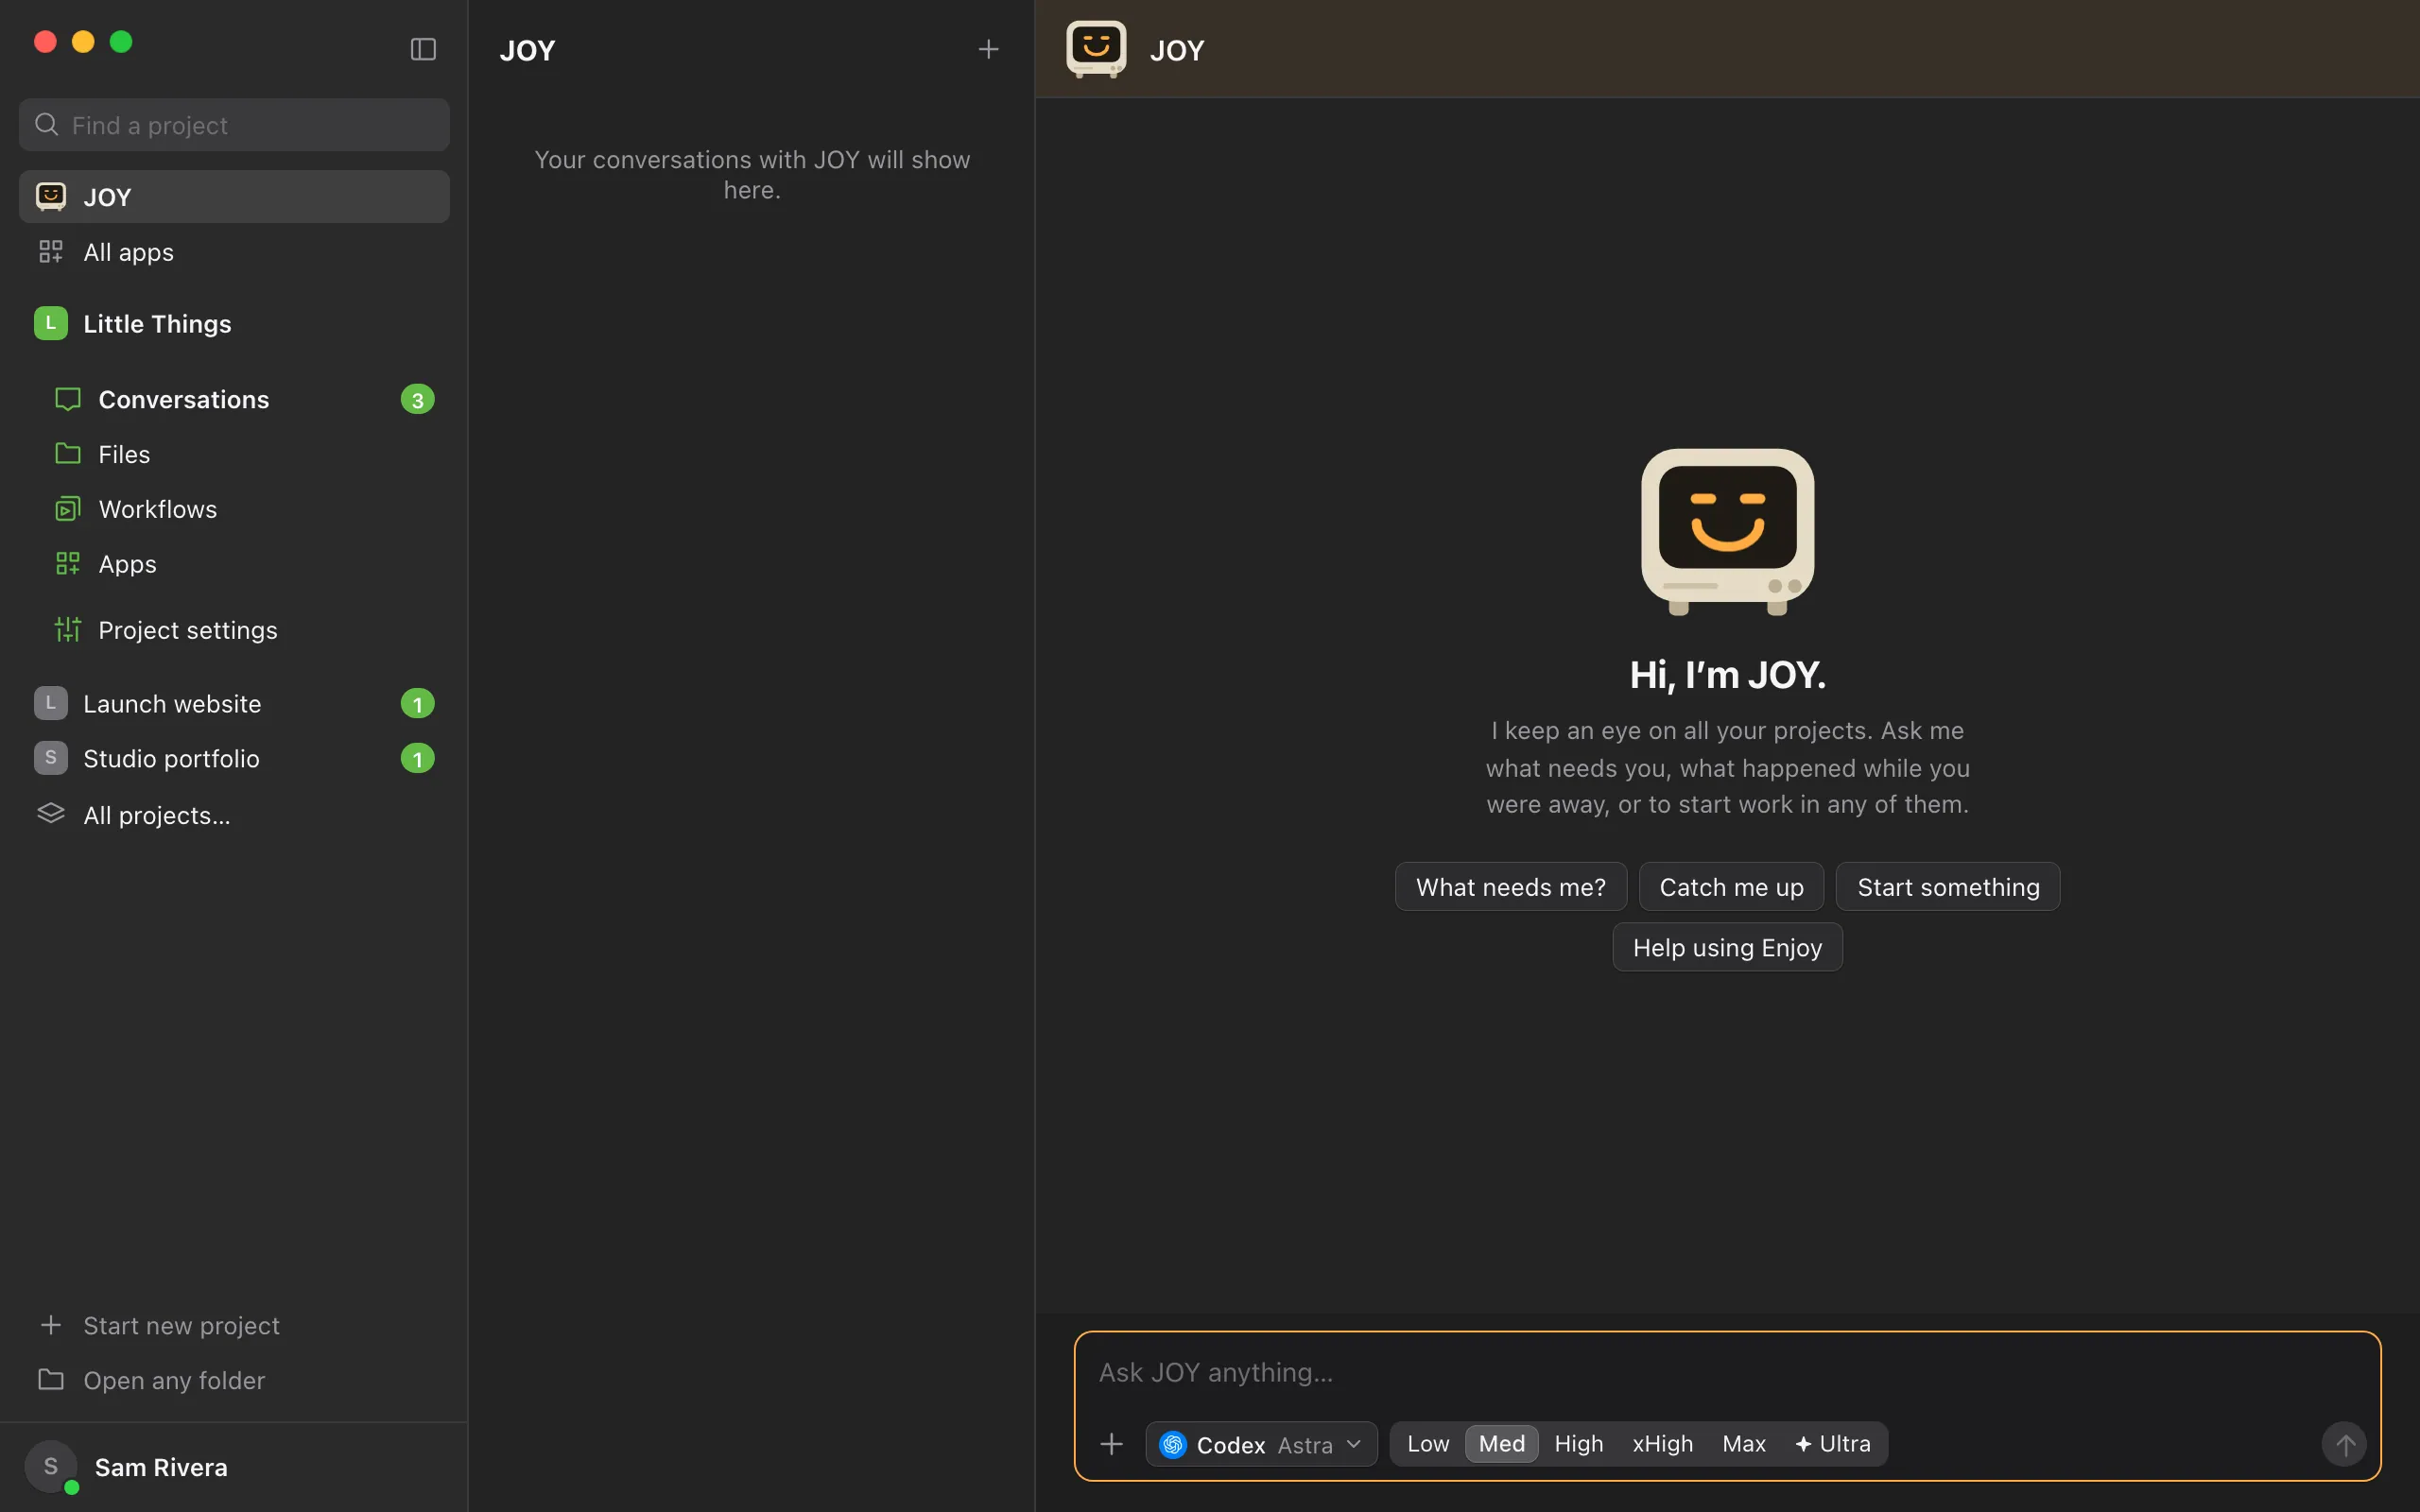Viewport: 2420px width, 1512px height.
Task: Click the plus icon beside JOY list header
Action: pyautogui.click(x=988, y=49)
